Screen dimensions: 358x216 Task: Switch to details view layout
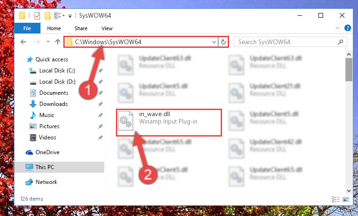[x=335, y=200]
